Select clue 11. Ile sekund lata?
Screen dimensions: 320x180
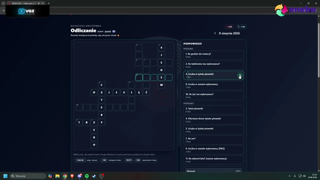point(213,160)
